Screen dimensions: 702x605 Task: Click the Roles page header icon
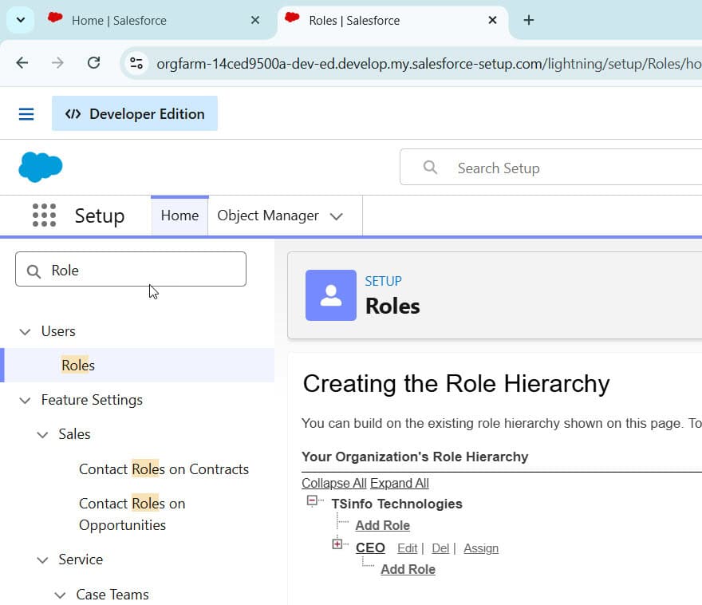331,295
